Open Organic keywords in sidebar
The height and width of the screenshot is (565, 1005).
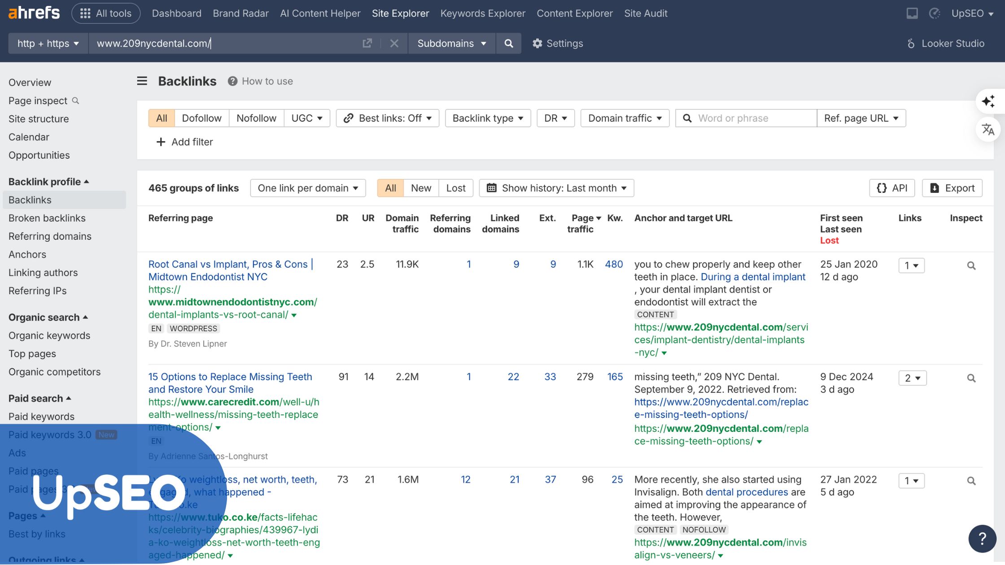[49, 336]
